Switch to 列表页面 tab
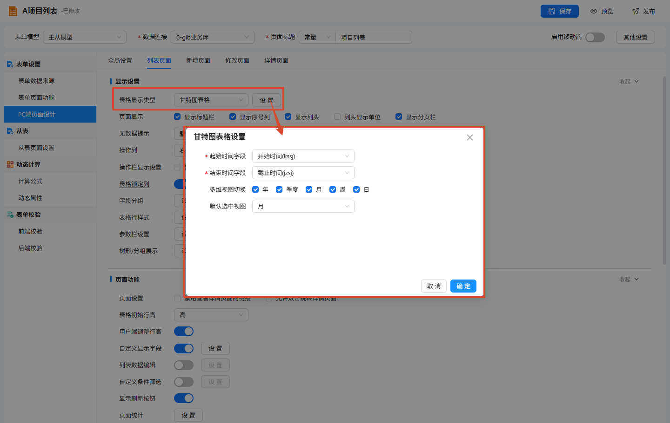670x423 pixels. tap(159, 60)
